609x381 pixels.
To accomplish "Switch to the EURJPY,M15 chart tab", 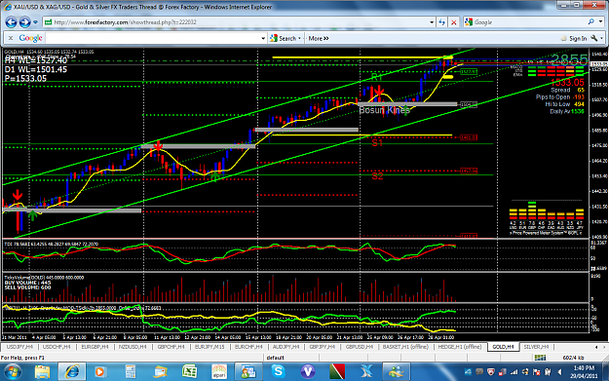I will click(209, 347).
